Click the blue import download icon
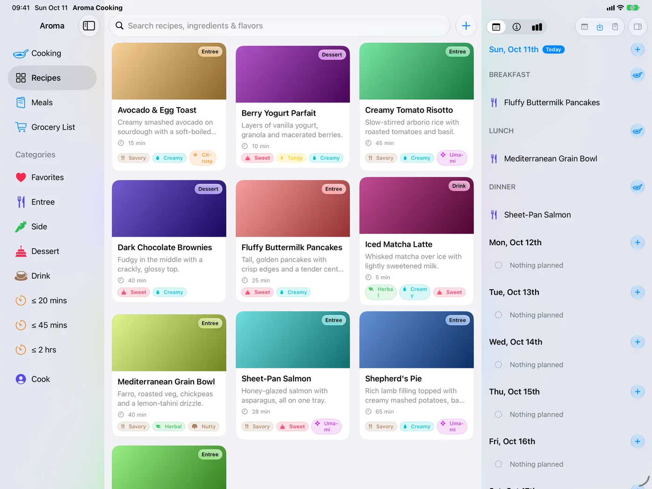 click(600, 27)
